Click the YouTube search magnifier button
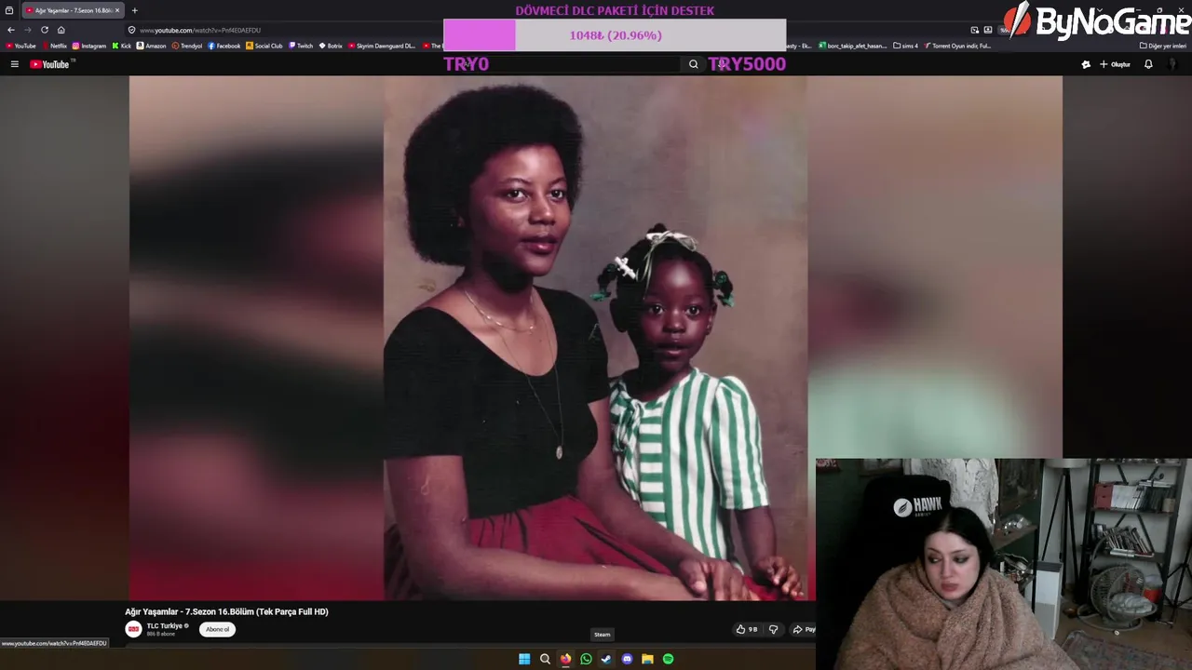This screenshot has width=1192, height=670. pyautogui.click(x=693, y=64)
